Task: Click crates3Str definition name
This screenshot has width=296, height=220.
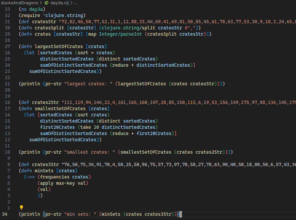Action: tap(45, 164)
